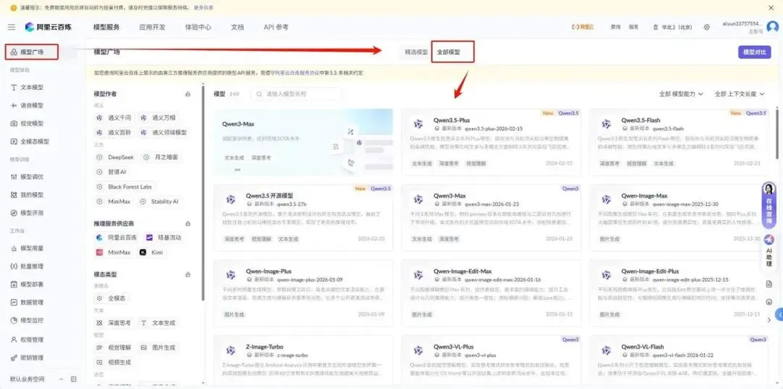
Task: Open 在线咨询 floating widget
Action: (x=769, y=205)
